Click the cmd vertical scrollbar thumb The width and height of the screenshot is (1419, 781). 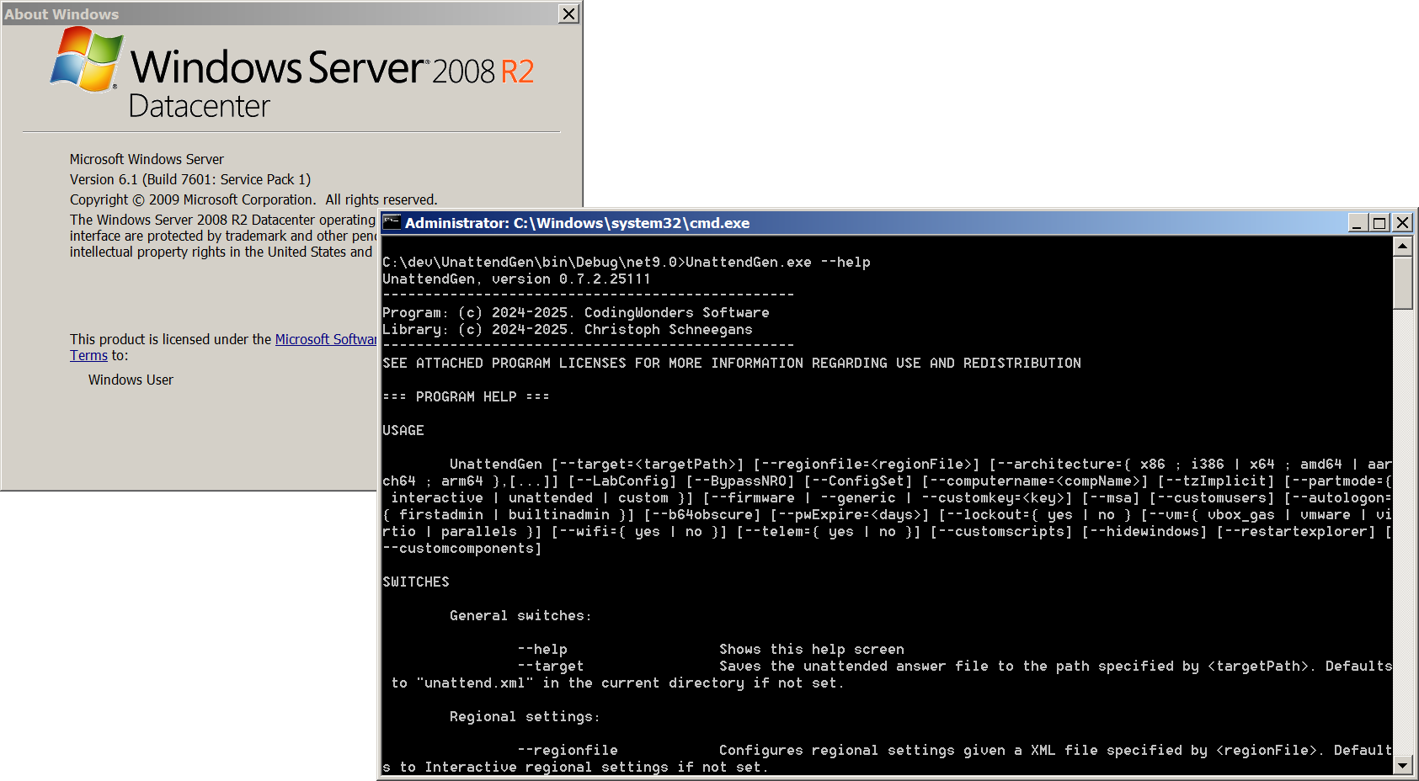1402,283
